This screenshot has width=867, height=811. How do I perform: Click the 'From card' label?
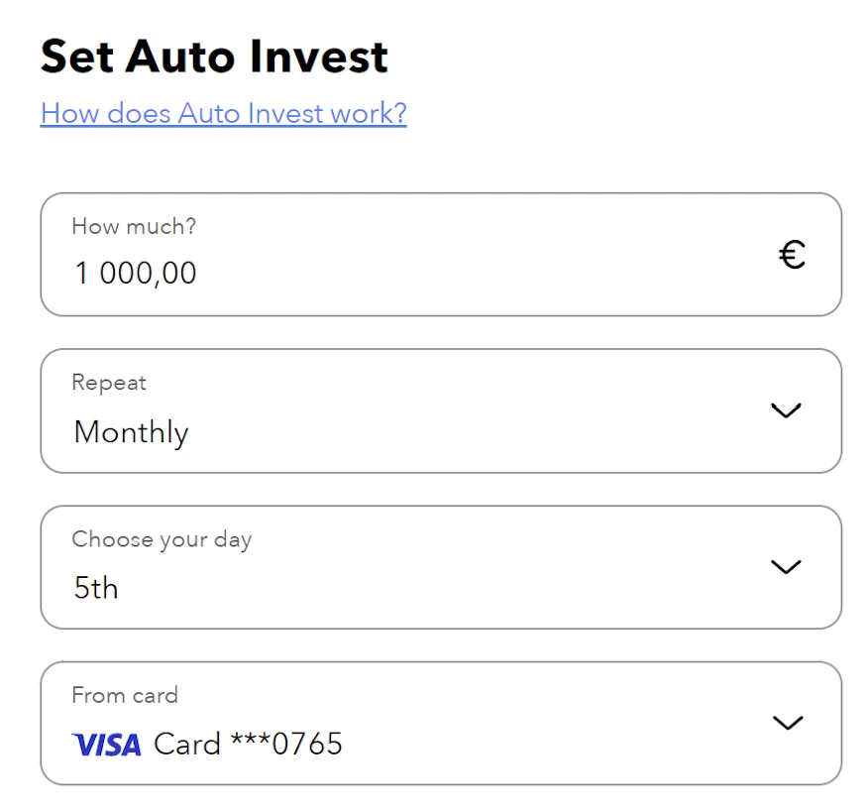pyautogui.click(x=125, y=695)
